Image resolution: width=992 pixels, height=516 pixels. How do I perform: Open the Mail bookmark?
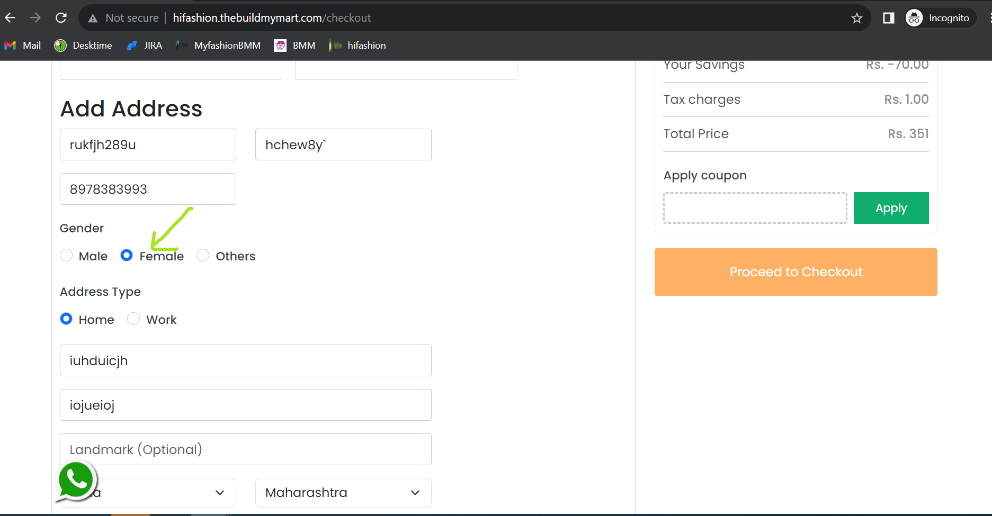tap(23, 46)
